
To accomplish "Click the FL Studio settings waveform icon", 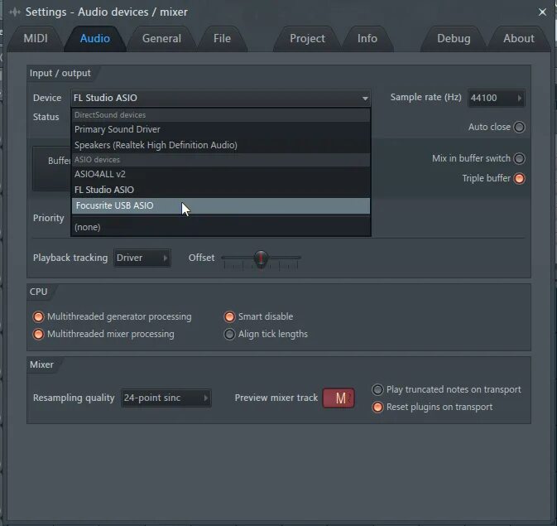I will (x=15, y=12).
